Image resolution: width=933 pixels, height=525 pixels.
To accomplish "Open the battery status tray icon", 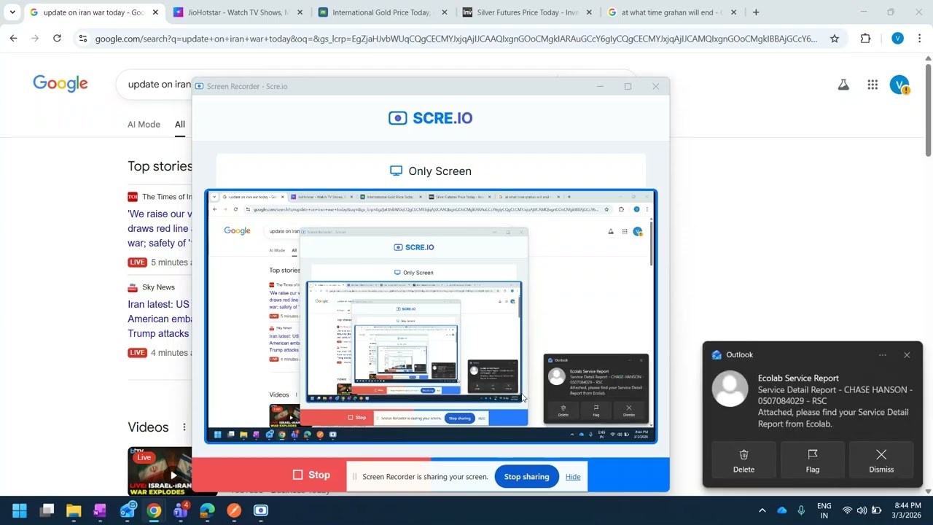I will (x=877, y=510).
